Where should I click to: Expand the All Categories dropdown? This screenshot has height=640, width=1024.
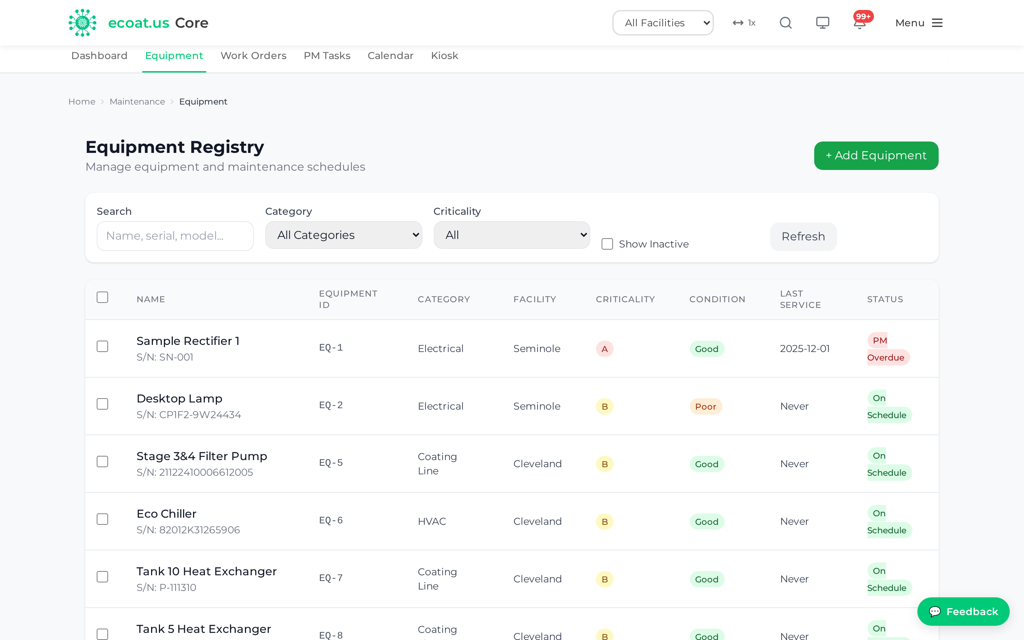pyautogui.click(x=343, y=235)
